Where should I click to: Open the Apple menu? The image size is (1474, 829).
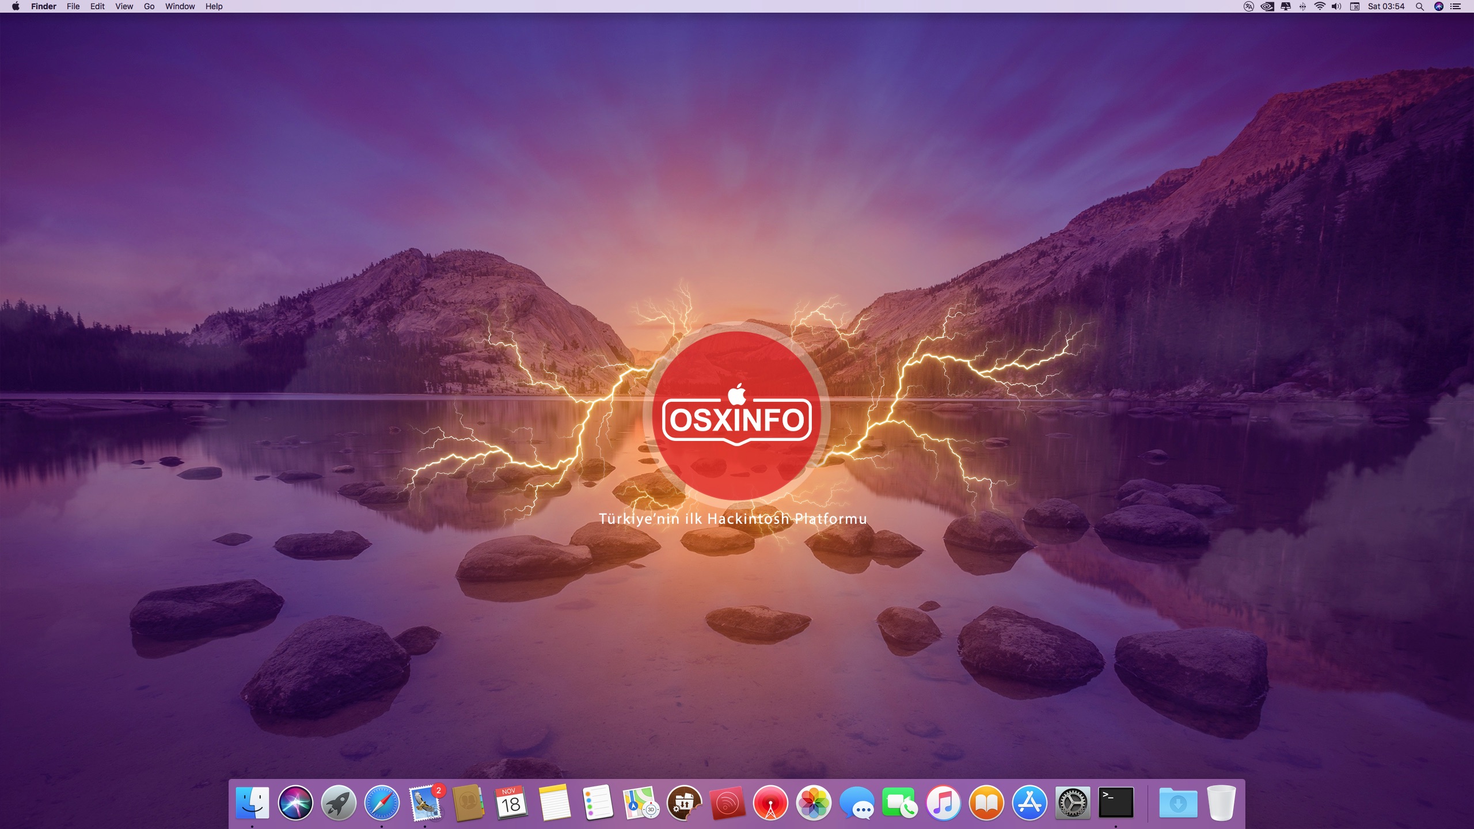16,6
